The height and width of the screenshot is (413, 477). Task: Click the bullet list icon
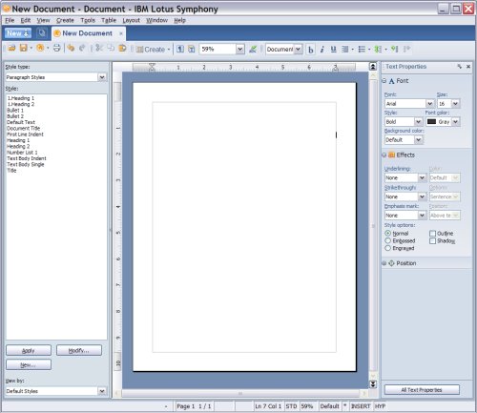[x=362, y=50]
